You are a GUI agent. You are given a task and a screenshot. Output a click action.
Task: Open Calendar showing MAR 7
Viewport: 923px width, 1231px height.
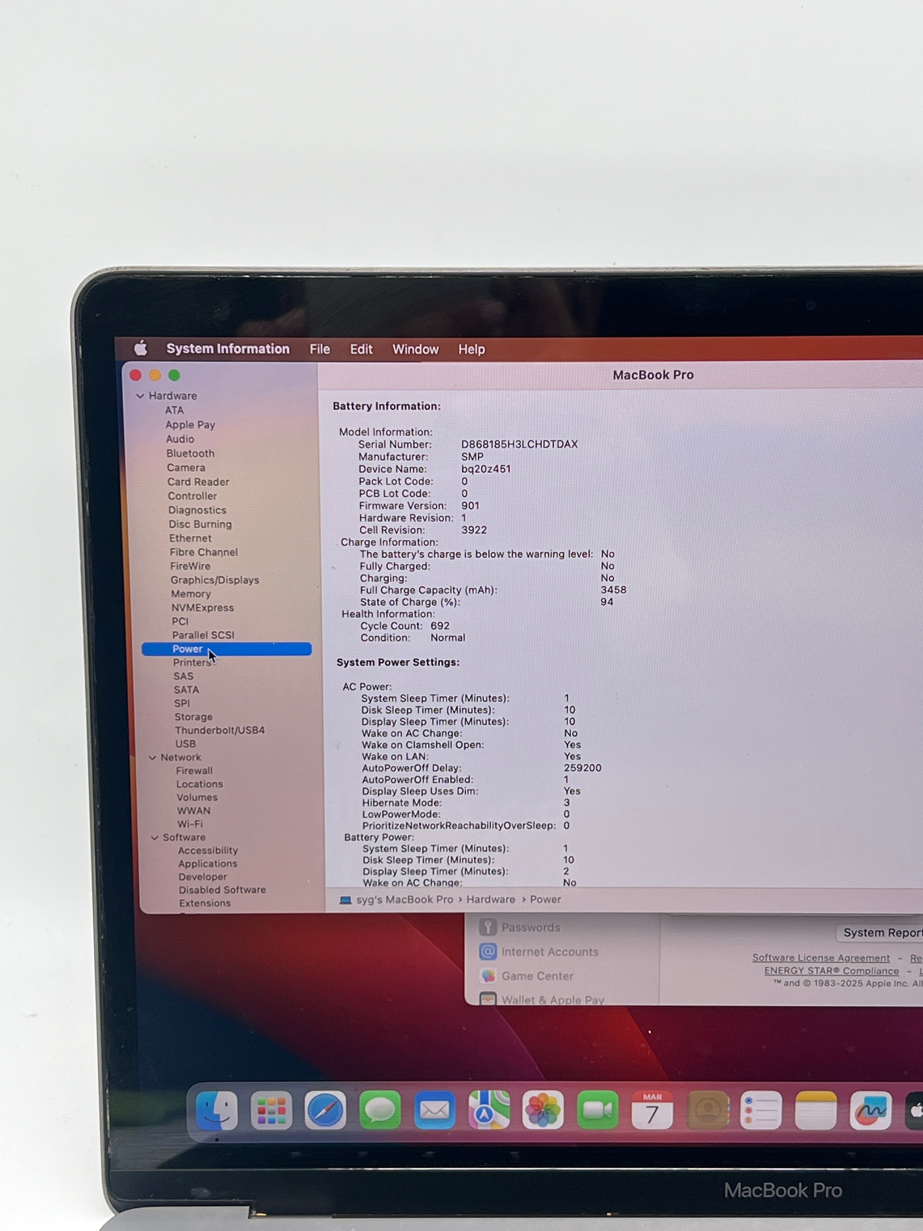[652, 1110]
